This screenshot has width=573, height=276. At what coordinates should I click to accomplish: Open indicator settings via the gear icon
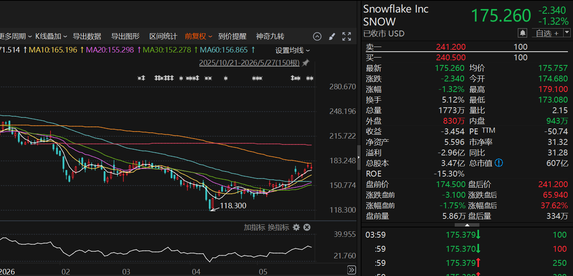(296, 227)
